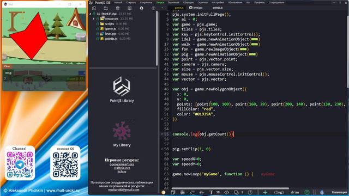
Task: Click the fold arrow at line 52
Action: 162,119
